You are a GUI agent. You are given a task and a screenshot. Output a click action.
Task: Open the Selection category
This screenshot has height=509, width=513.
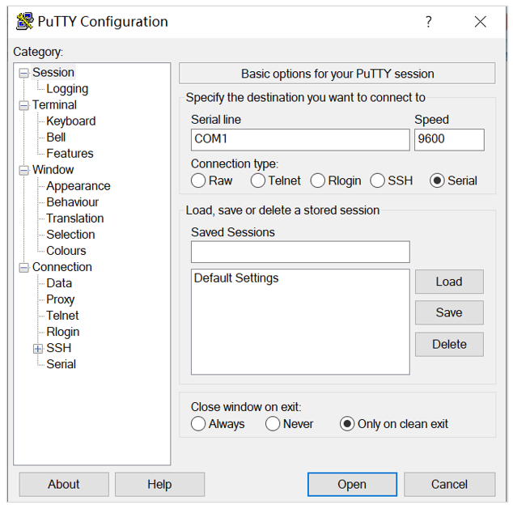(70, 234)
